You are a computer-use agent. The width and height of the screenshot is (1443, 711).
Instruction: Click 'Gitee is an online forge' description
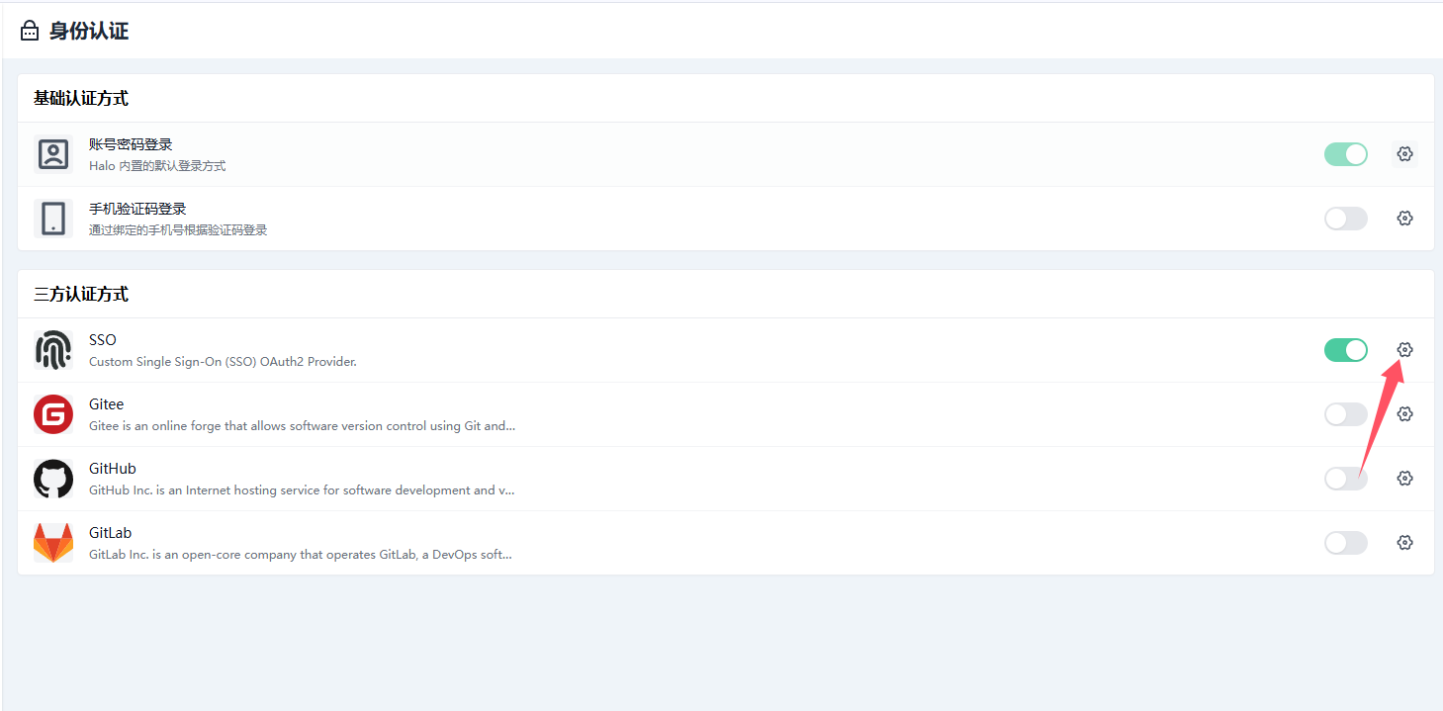pos(302,426)
